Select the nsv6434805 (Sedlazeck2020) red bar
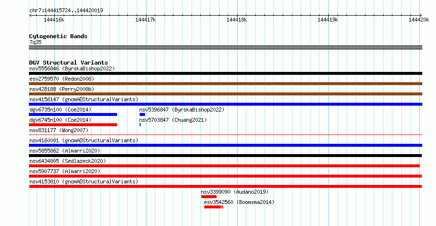The width and height of the screenshot is (436, 226). [224, 166]
